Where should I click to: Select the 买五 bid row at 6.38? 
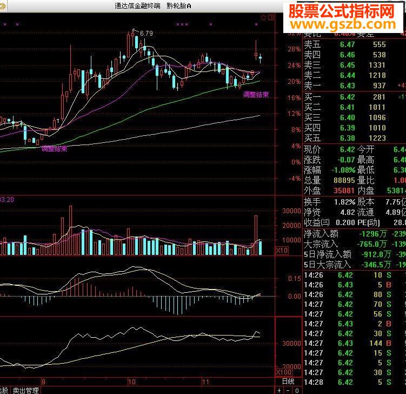pyautogui.click(x=354, y=138)
